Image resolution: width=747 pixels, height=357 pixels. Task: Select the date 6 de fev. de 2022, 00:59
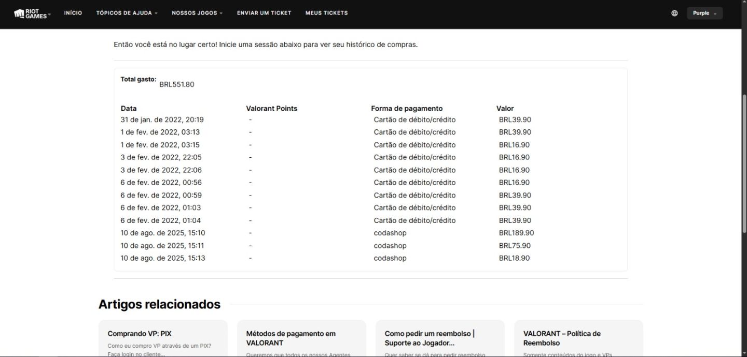[x=161, y=196]
